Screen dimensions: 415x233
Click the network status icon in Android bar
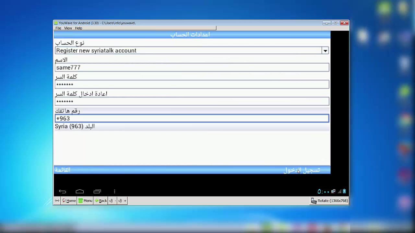tap(333, 192)
